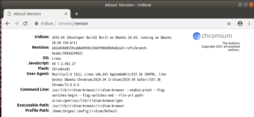Click the User Agent string beginning Mozilla/5.0

(109, 79)
